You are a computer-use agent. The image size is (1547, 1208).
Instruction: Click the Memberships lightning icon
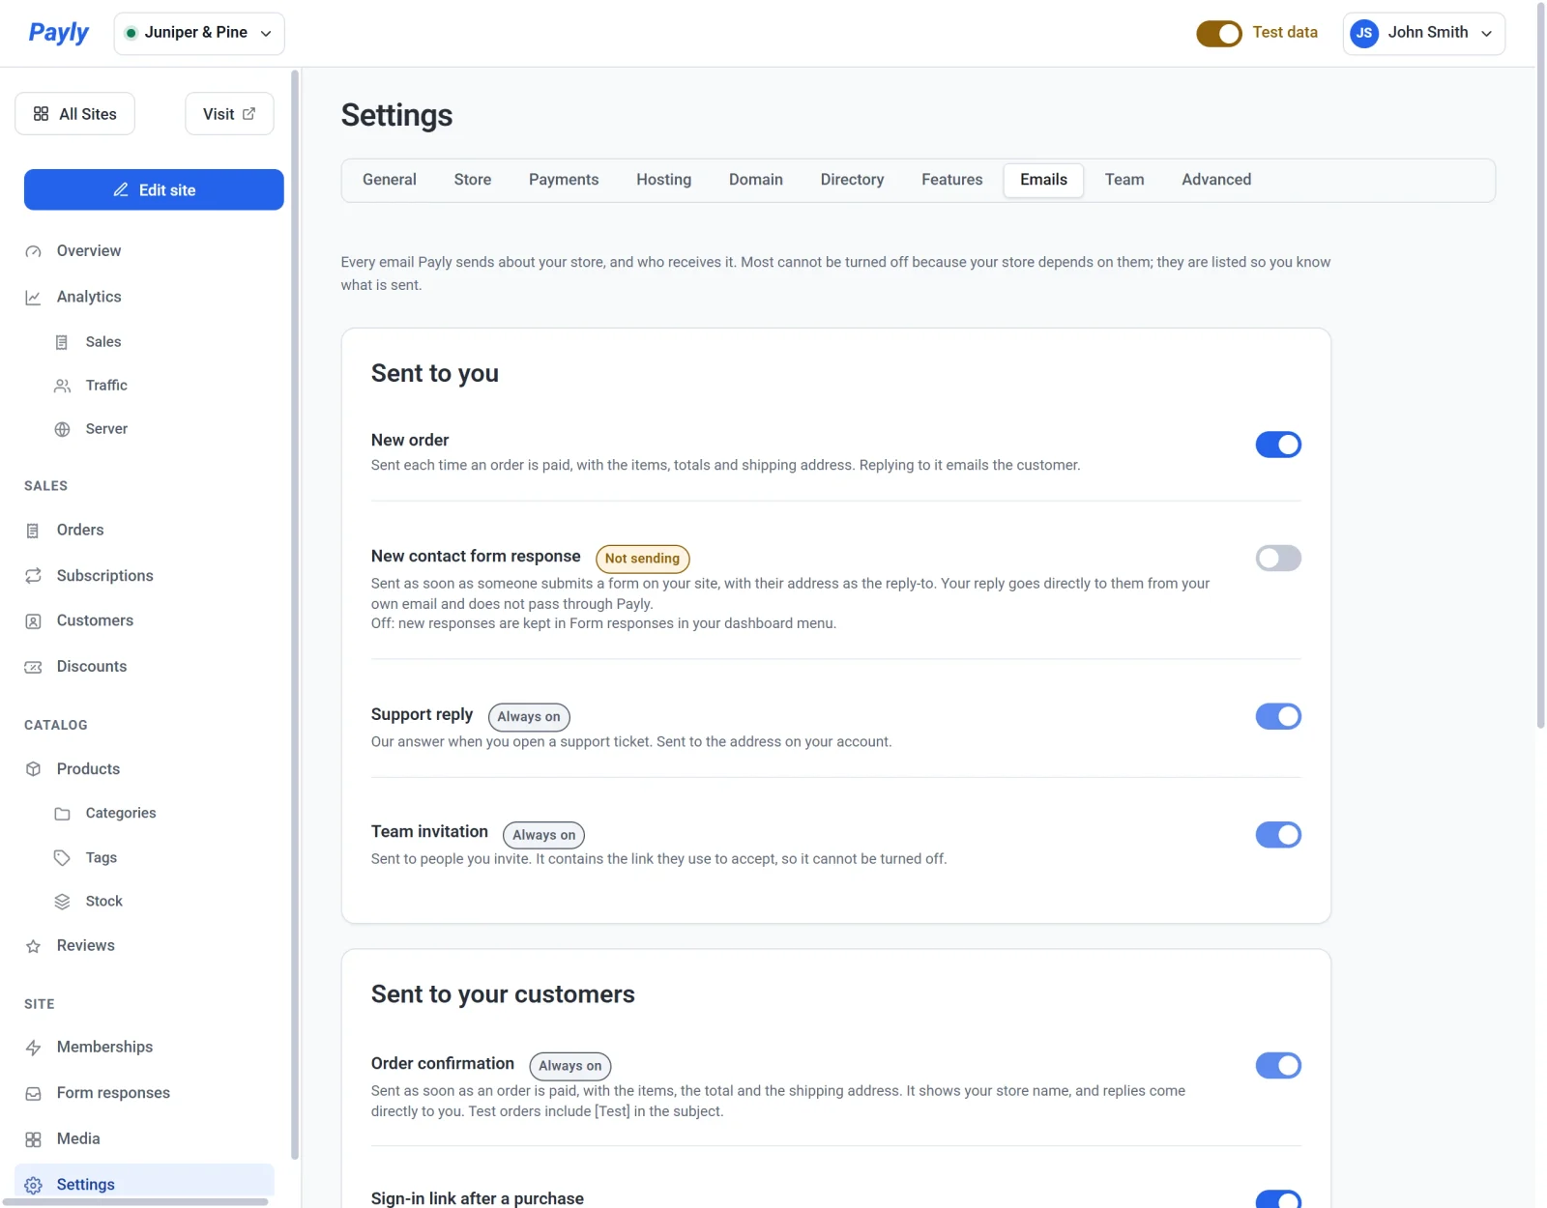[33, 1048]
